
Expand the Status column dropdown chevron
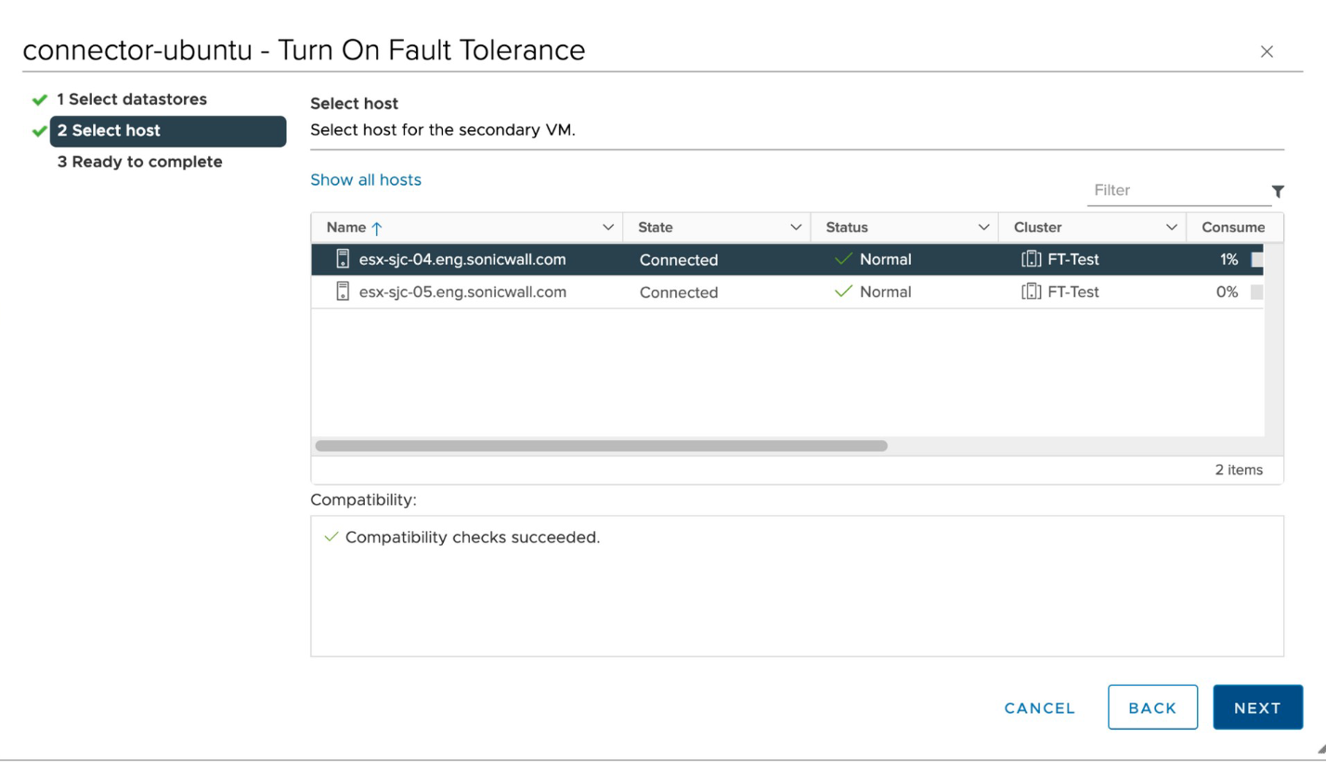983,227
